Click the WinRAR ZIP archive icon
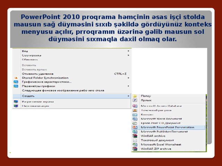Image resolution: width=222 pixels, height=166 pixels. click(x=135, y=149)
